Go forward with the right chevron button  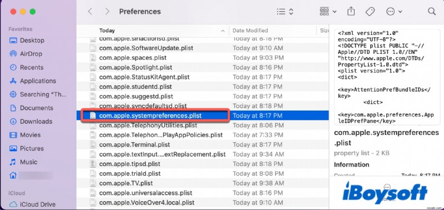point(107,12)
